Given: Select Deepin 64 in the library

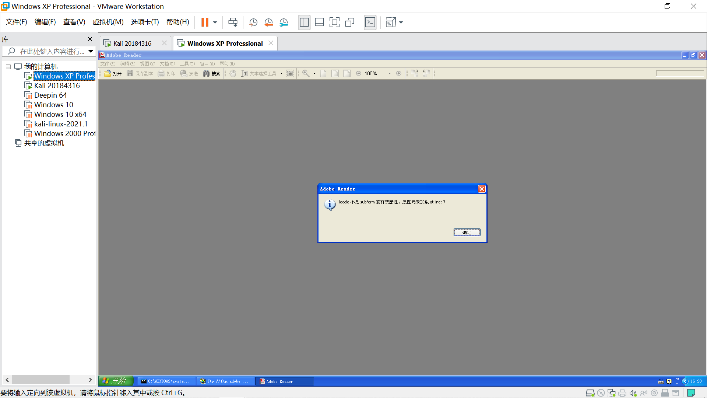Looking at the screenshot, I should coord(50,95).
